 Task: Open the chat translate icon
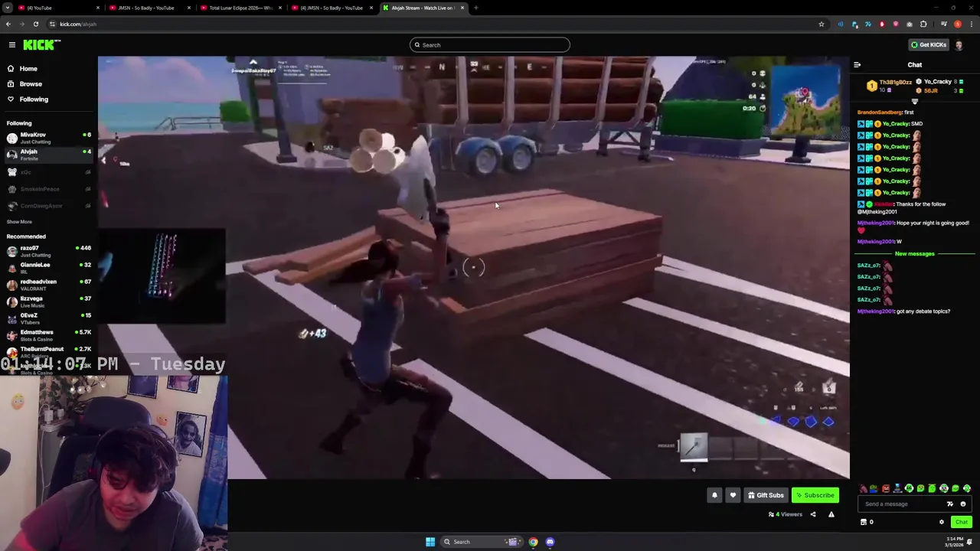click(950, 504)
